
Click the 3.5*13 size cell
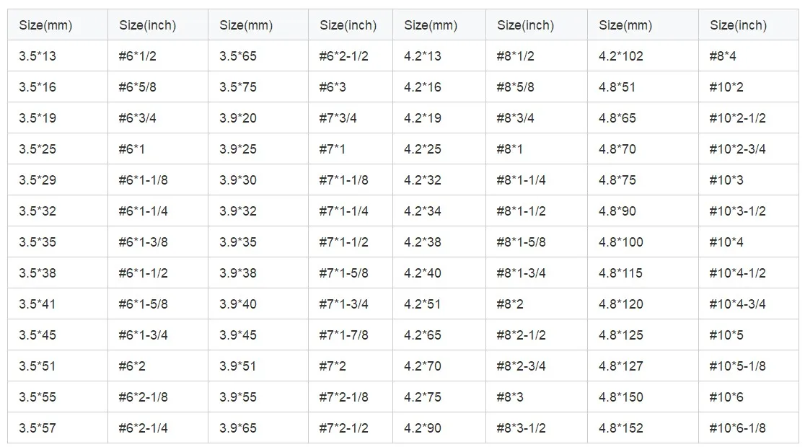[x=38, y=56]
